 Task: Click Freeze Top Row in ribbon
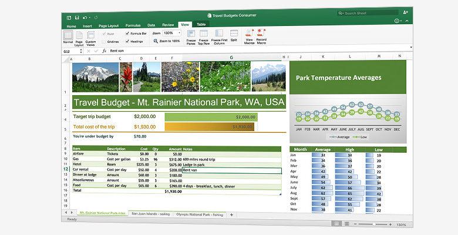click(x=205, y=35)
